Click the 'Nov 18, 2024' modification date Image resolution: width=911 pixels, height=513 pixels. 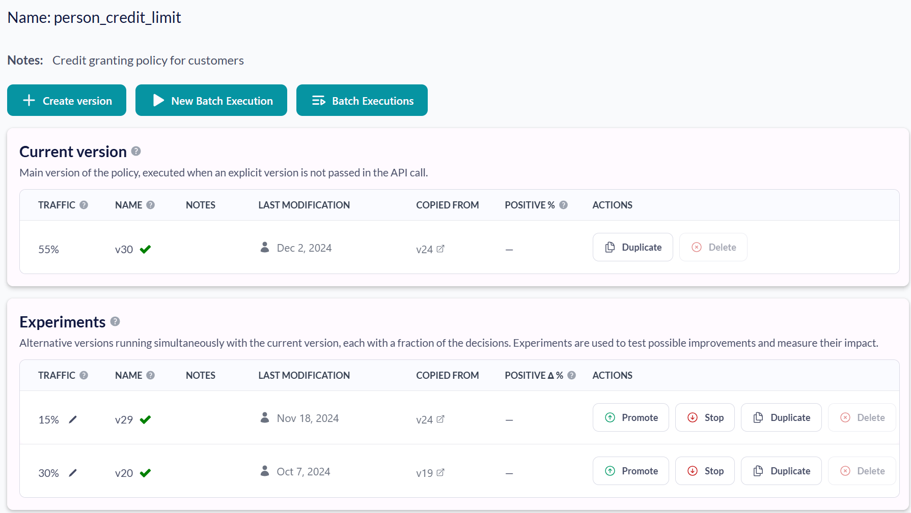(308, 418)
